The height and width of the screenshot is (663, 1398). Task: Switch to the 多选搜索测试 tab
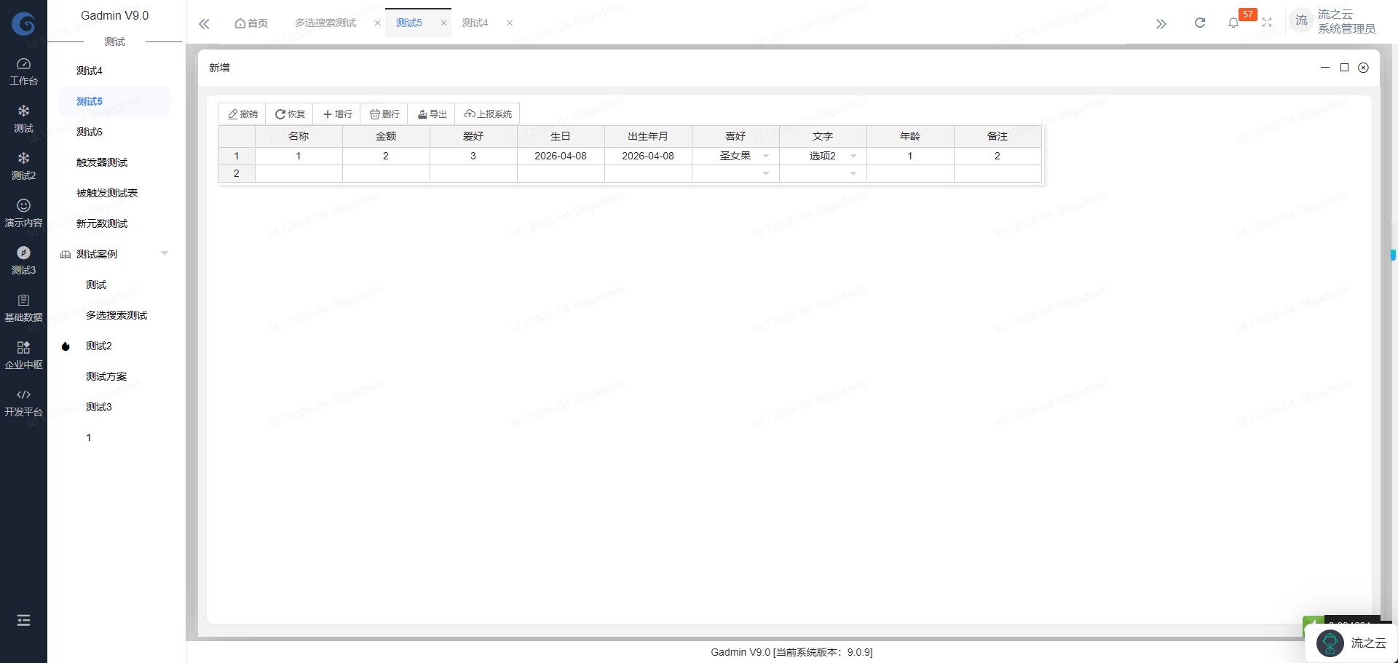[325, 23]
